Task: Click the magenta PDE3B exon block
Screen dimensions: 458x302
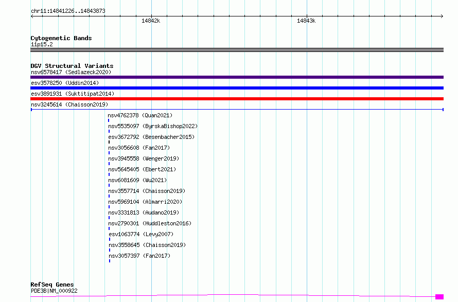Action: tap(439, 297)
